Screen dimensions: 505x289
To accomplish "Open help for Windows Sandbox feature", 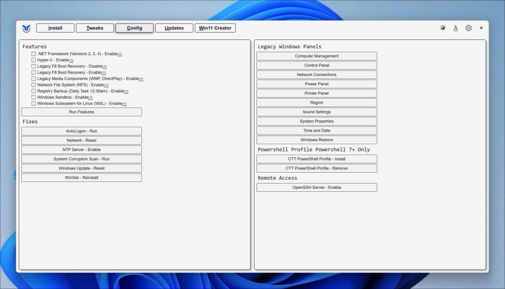I will [x=91, y=98].
